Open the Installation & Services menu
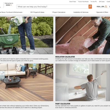 [81, 12]
